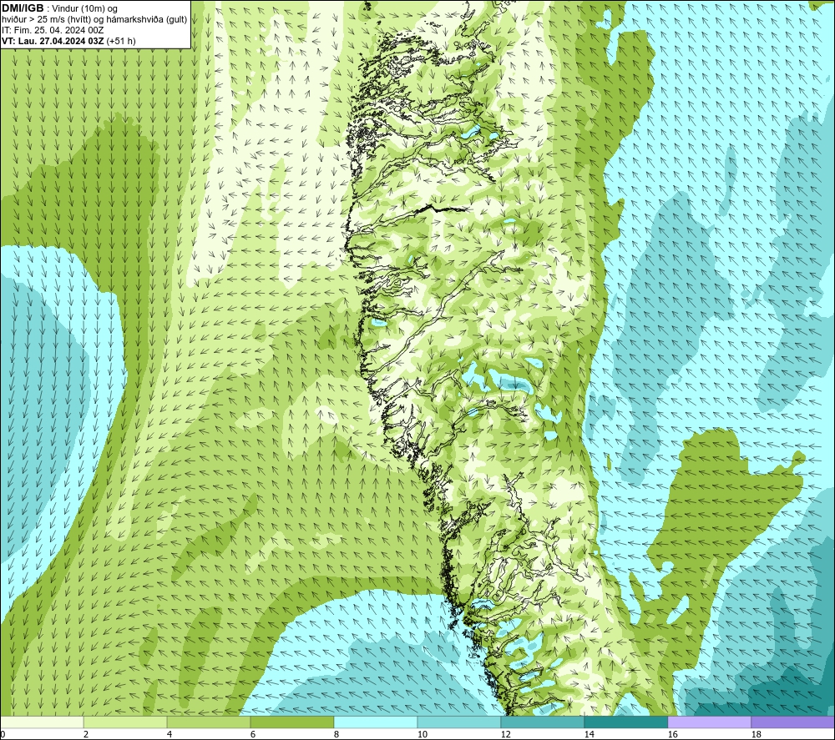Click the 6–8 m/s dark green swatch
The image size is (835, 740).
[291, 722]
